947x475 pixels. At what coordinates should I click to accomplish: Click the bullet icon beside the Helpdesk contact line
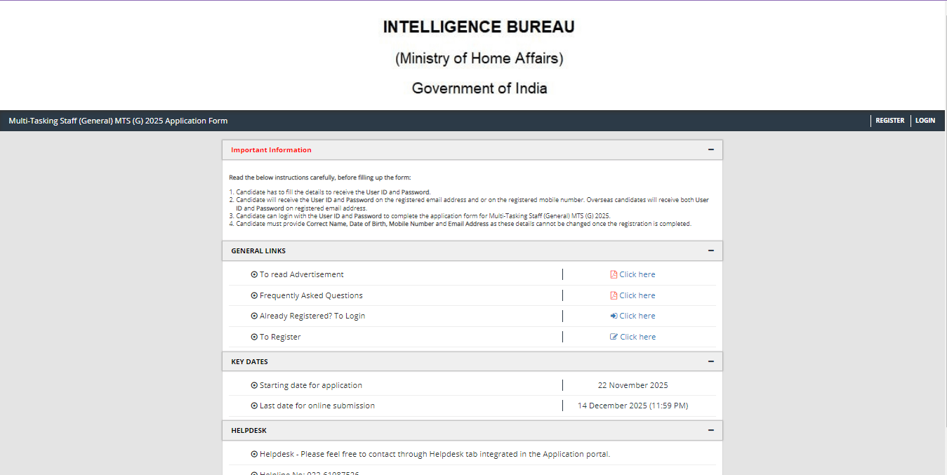pyautogui.click(x=254, y=453)
